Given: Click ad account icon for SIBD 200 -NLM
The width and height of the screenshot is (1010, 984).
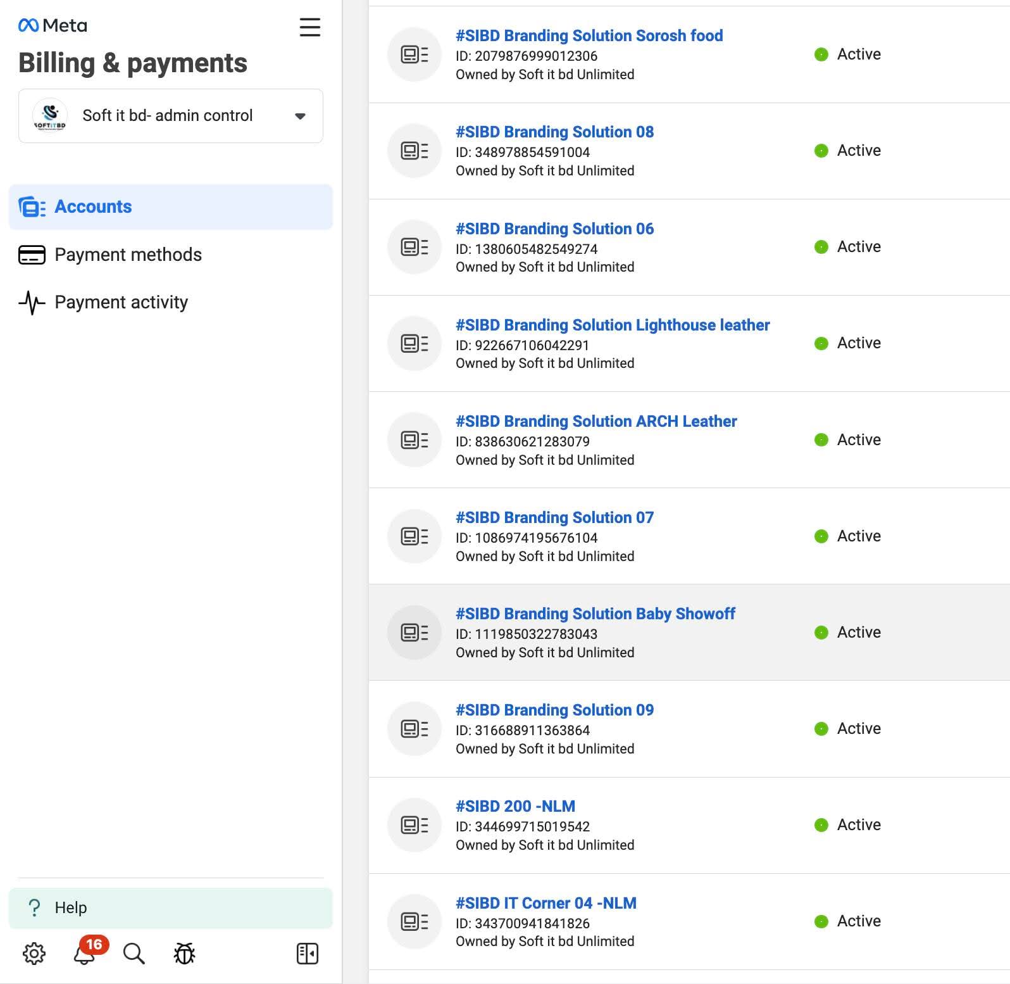Looking at the screenshot, I should (415, 824).
